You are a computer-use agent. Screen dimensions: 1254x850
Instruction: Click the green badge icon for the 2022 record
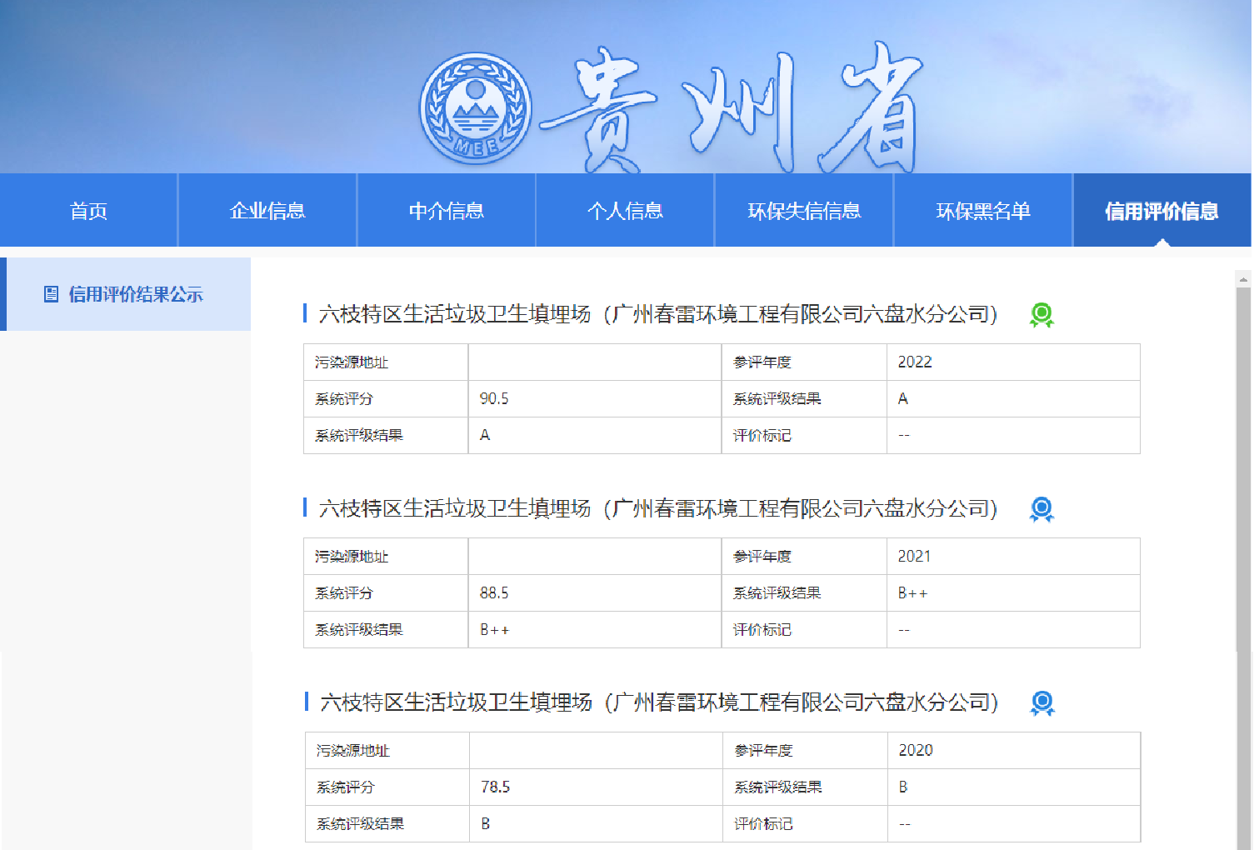pyautogui.click(x=1042, y=315)
